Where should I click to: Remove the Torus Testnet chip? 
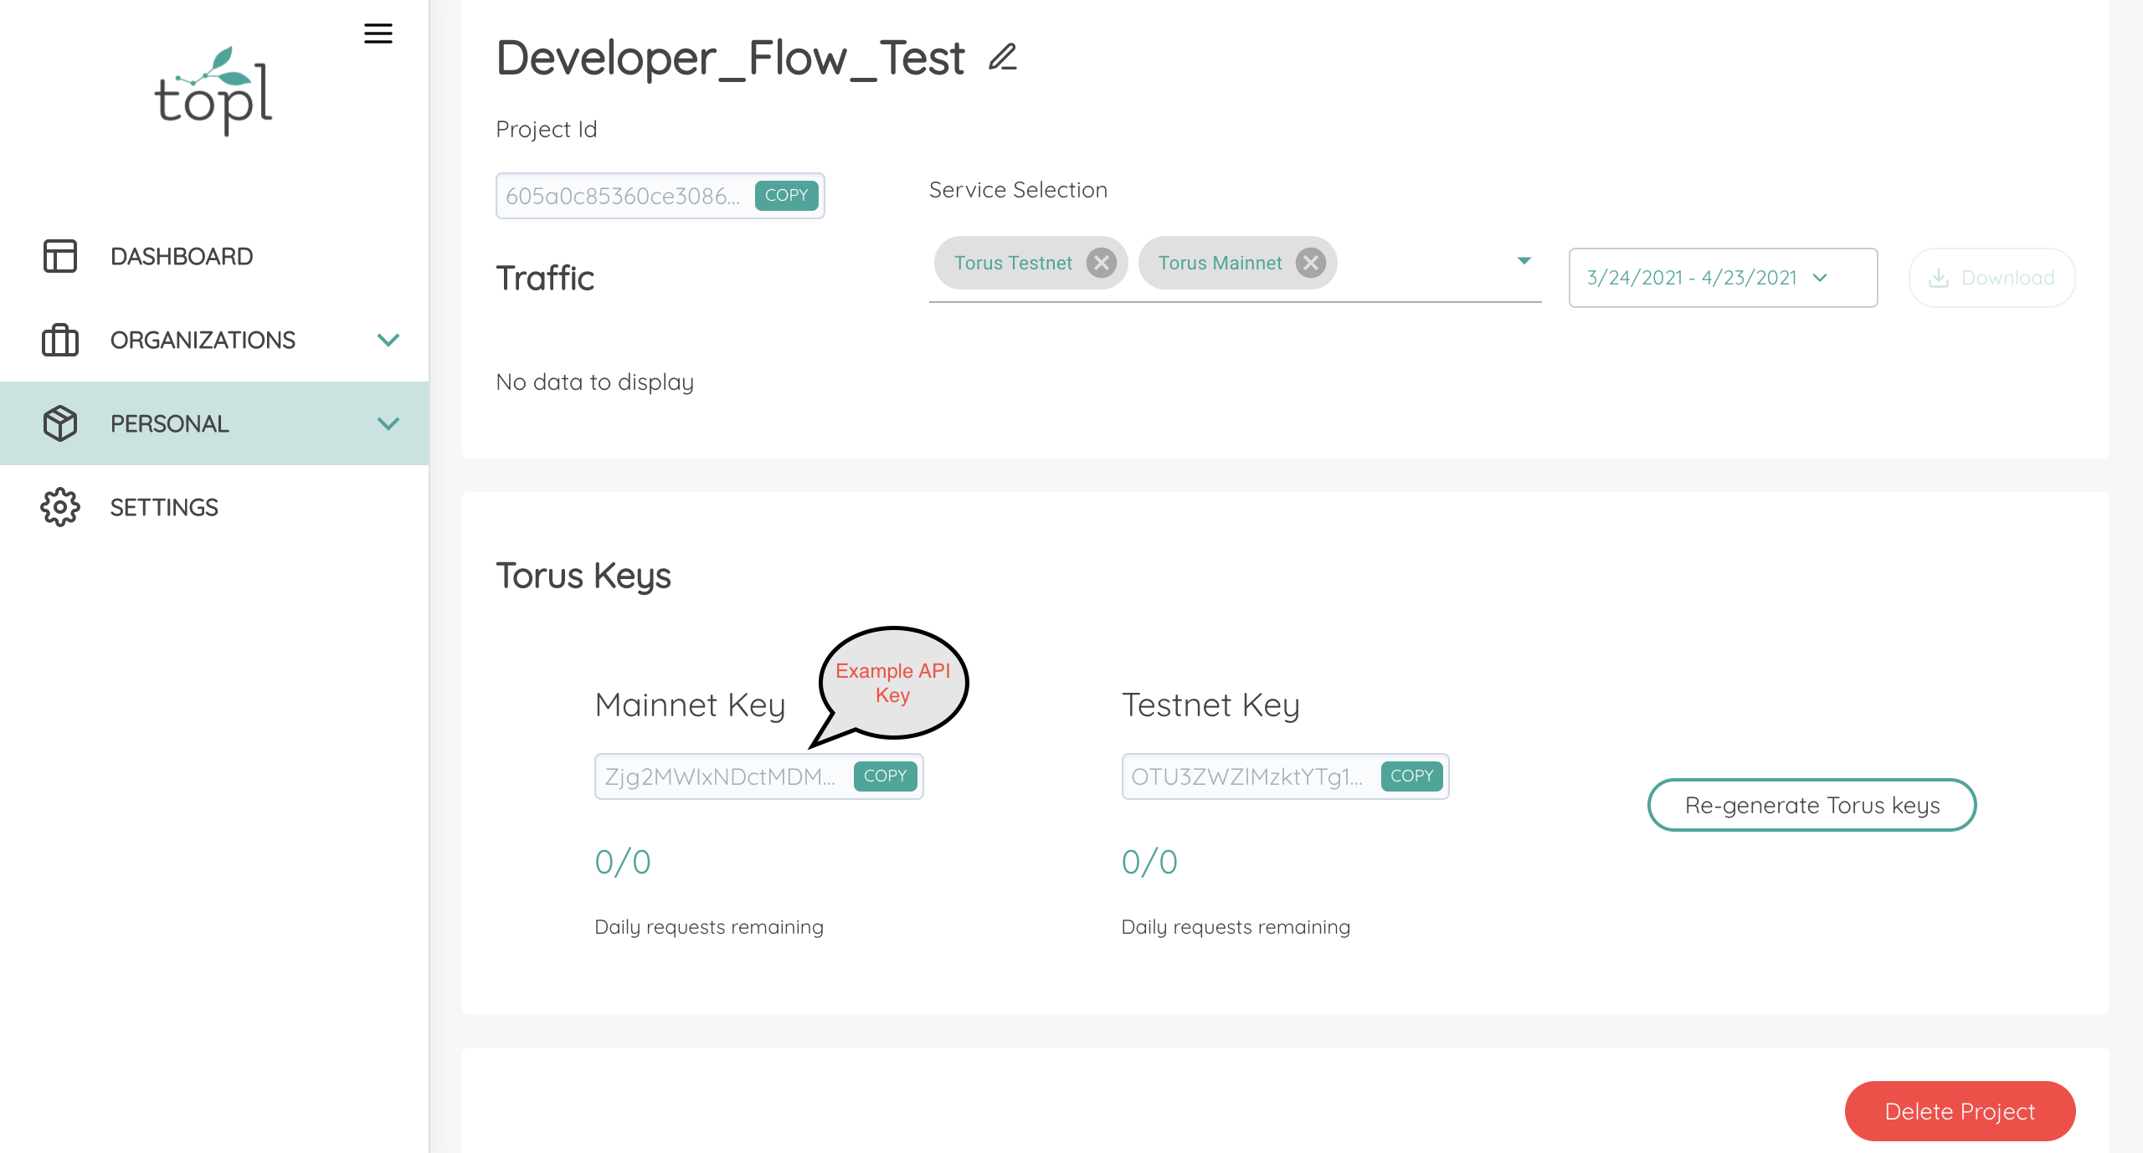(x=1101, y=263)
